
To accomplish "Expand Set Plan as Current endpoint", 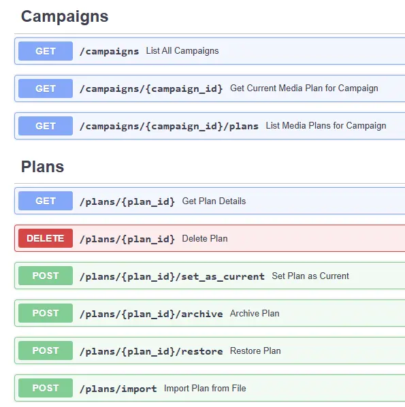I will point(210,276).
